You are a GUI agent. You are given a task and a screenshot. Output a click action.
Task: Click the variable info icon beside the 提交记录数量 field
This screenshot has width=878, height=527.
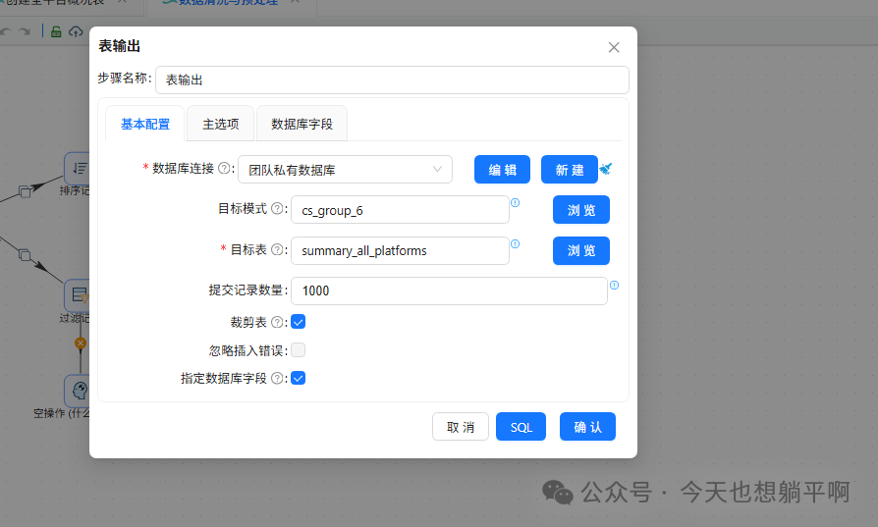point(614,285)
